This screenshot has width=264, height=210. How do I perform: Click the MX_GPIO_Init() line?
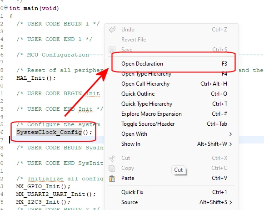click(x=43, y=186)
